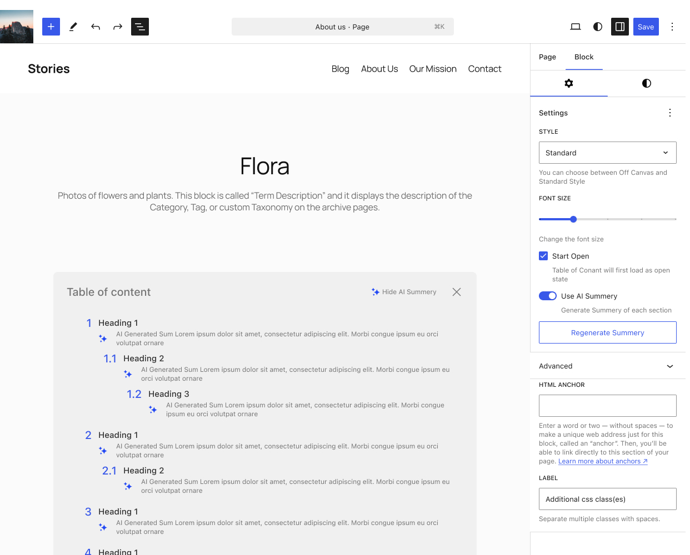690x555 pixels.
Task: Select the pencil edit tool
Action: point(73,27)
